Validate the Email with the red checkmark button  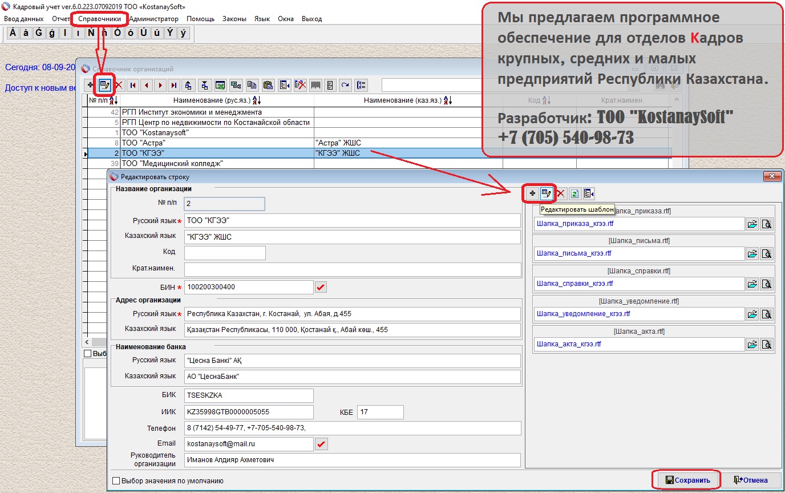tap(321, 444)
